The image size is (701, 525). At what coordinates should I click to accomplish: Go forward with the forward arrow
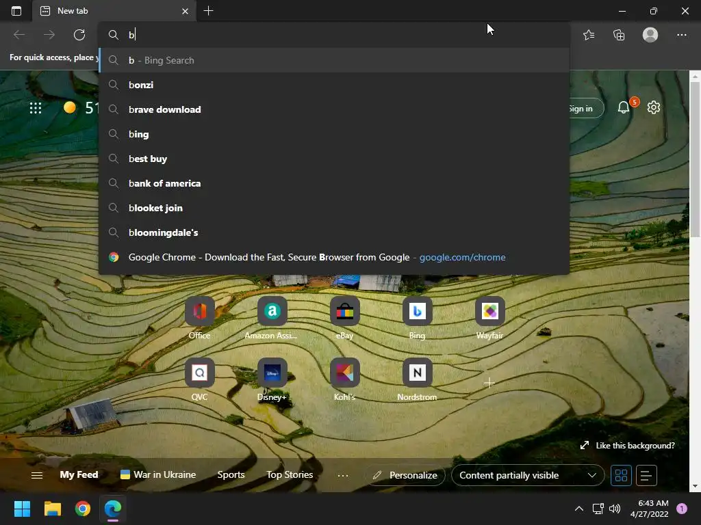tap(49, 35)
